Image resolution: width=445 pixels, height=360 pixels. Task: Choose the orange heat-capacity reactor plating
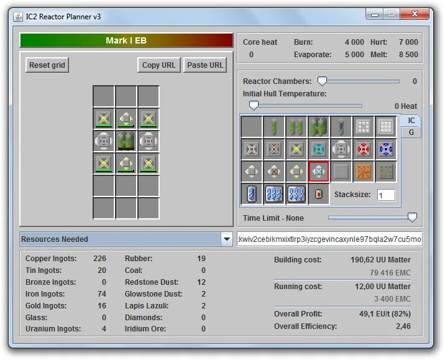364,172
